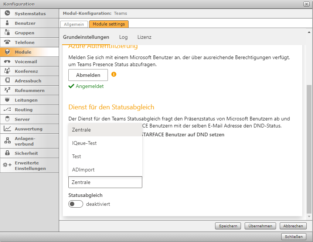Click the Übernehmen button
This screenshot has width=313, height=242.
point(260,226)
